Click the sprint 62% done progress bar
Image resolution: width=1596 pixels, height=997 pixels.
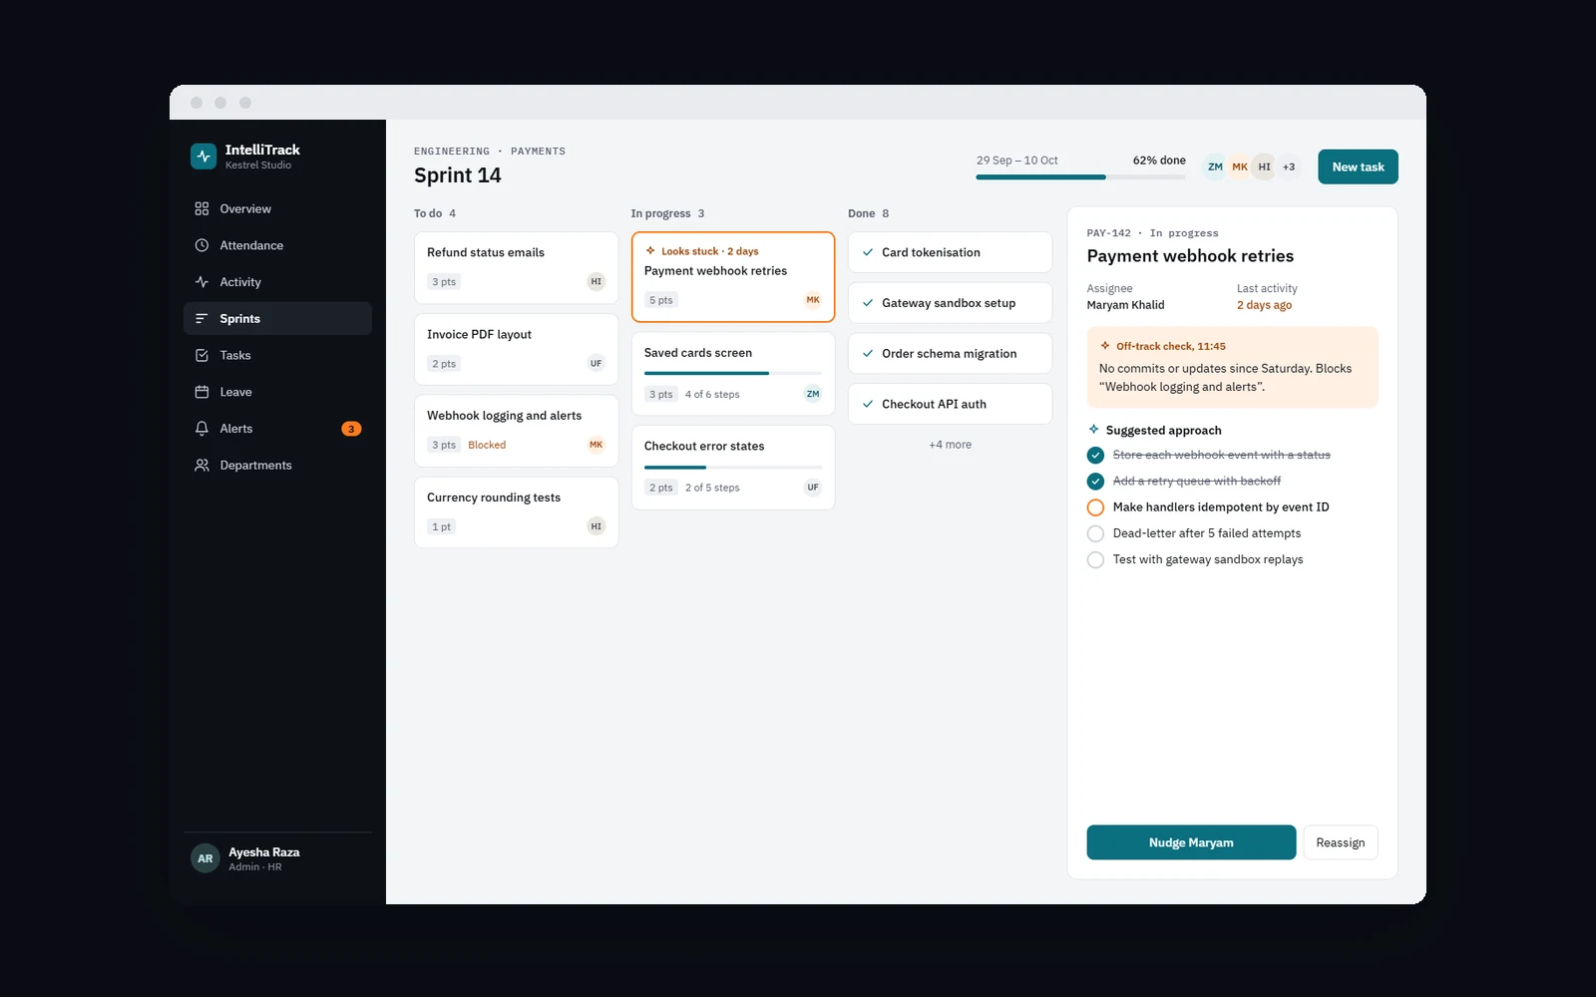(1080, 177)
